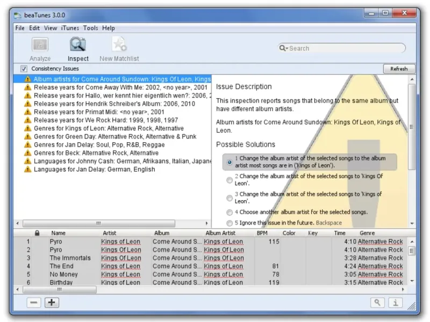Screen dimensions: 430x322
Task: Click the plus add button at bottom
Action: click(52, 303)
